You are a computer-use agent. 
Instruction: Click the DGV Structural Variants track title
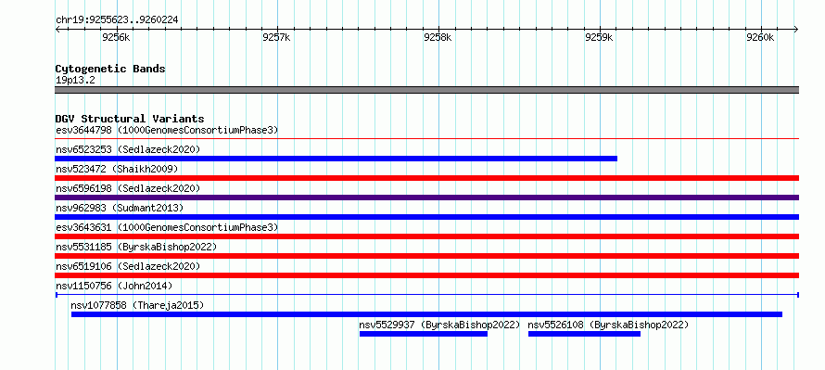pyautogui.click(x=130, y=119)
